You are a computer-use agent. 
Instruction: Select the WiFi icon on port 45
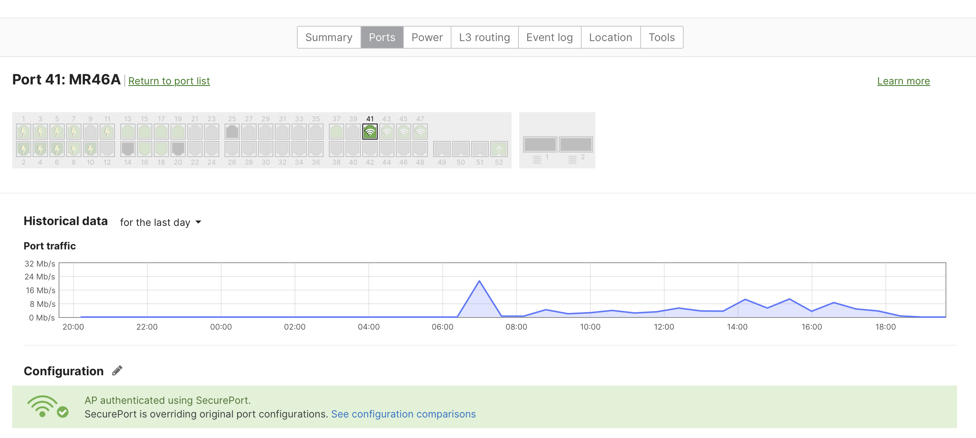click(403, 131)
